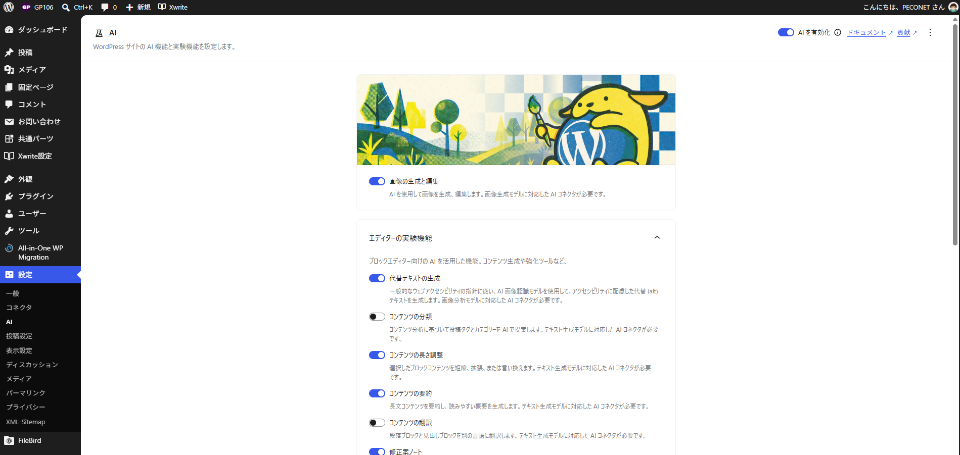Open the GP106 site link icon
The width and height of the screenshot is (960, 455).
pyautogui.click(x=26, y=7)
